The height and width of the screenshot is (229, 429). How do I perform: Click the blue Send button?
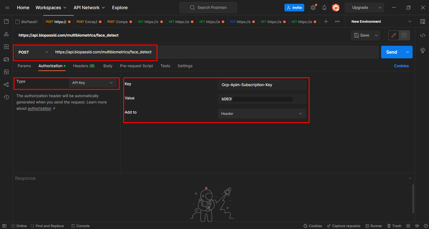click(x=392, y=52)
